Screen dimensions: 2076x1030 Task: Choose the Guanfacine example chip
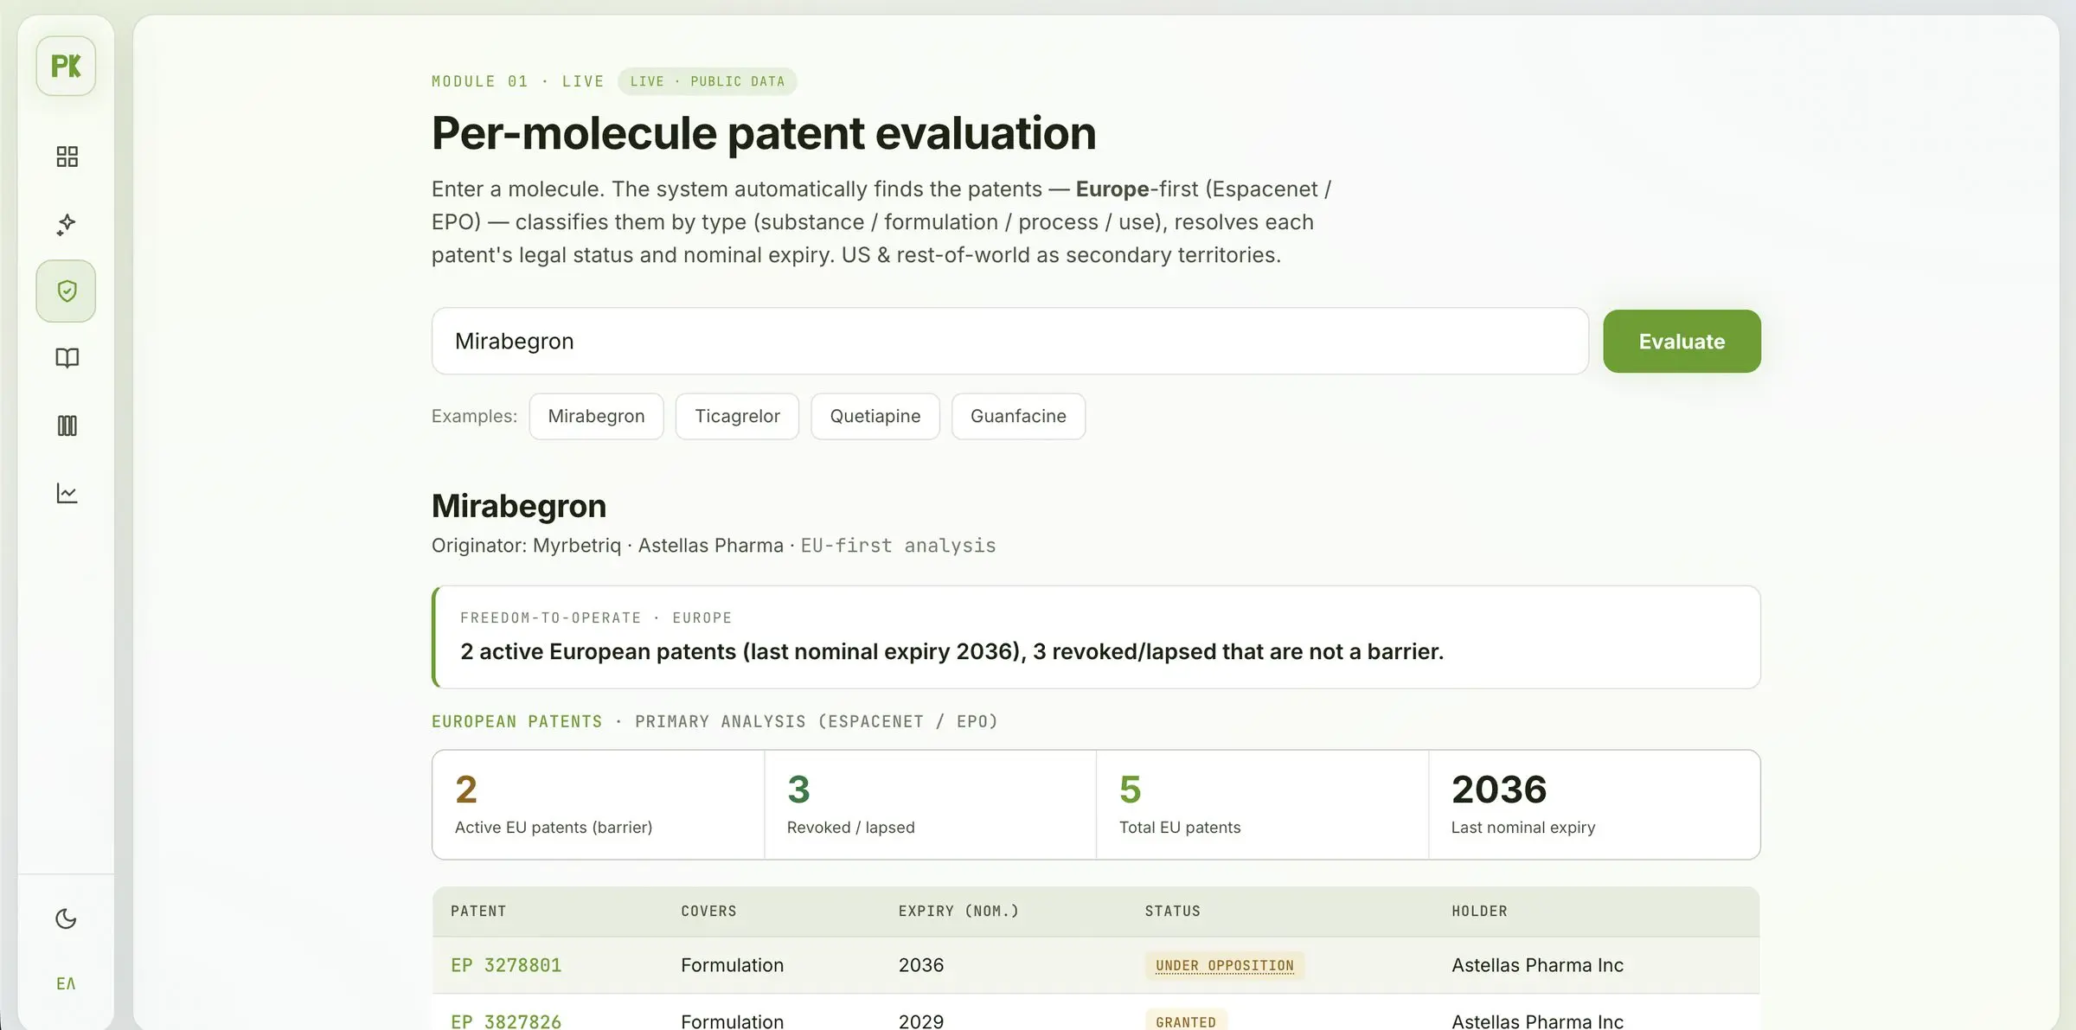pos(1018,416)
